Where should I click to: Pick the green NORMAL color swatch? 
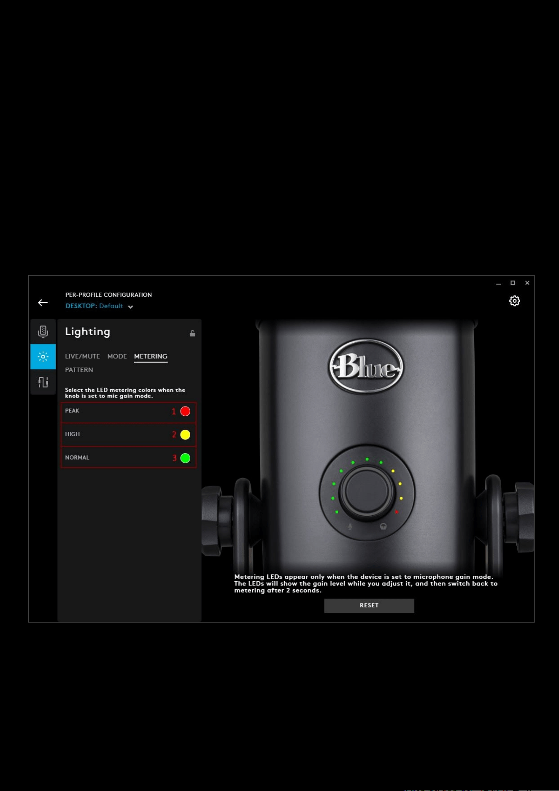click(x=185, y=458)
